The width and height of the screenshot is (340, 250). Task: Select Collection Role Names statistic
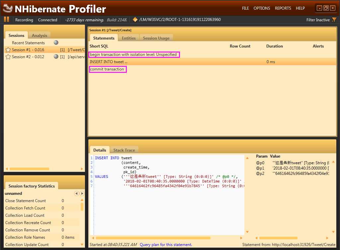[42, 237]
